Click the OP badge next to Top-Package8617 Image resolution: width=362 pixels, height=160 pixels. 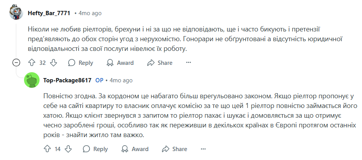point(99,80)
